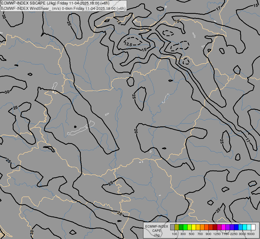Image resolution: width=260 pixels, height=239 pixels.
Task: Click the '300' legend value
Action: click(x=183, y=234)
